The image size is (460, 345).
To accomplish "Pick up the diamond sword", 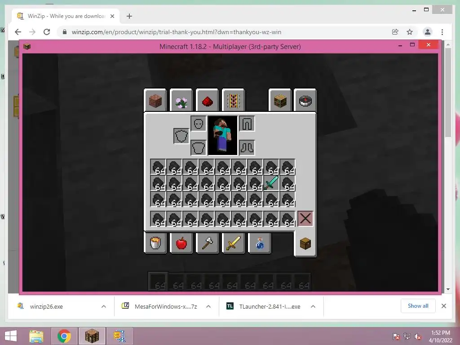I will tap(271, 183).
